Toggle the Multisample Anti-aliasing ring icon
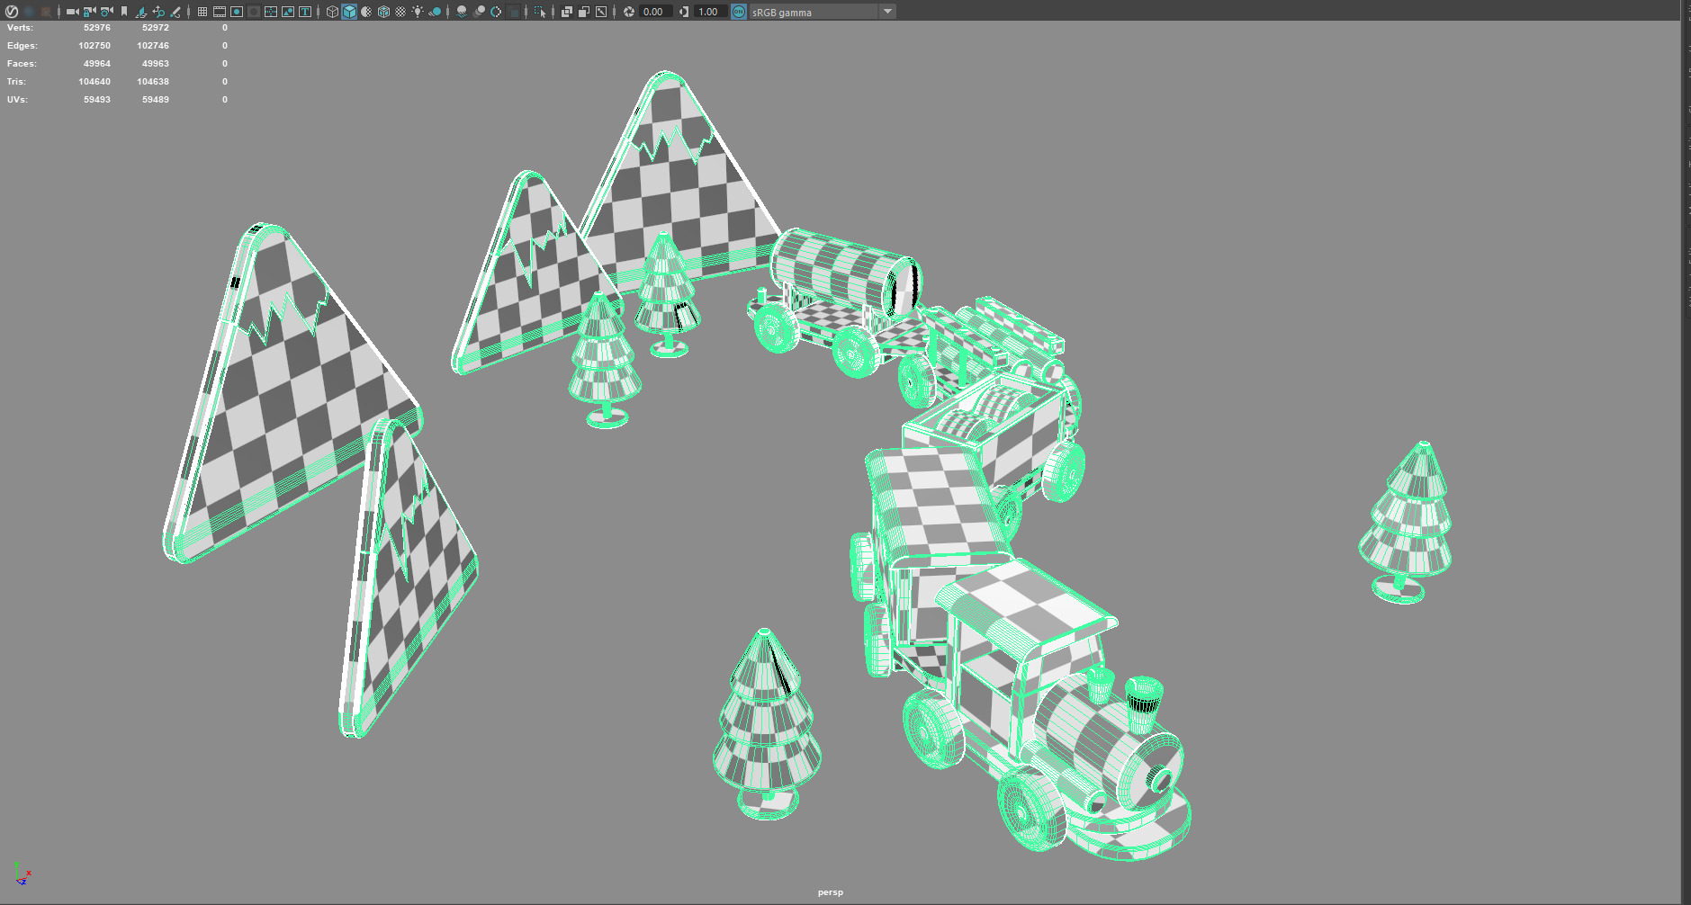This screenshot has height=905, width=1691. point(496,12)
